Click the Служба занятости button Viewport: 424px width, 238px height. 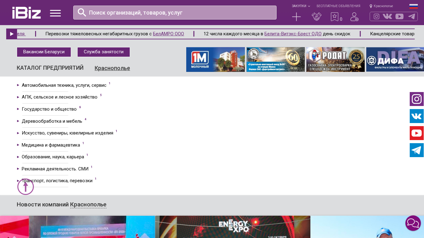(104, 52)
